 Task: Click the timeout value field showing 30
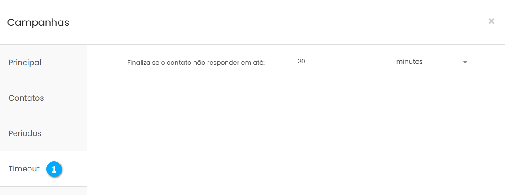pos(329,62)
